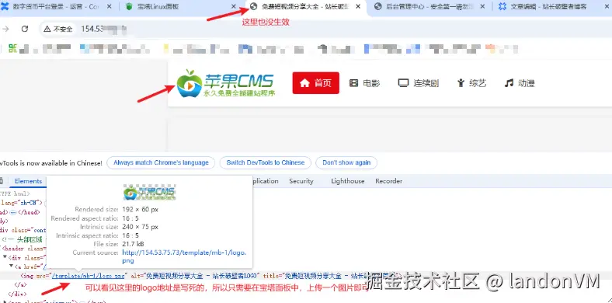This screenshot has width=612, height=303.
Task: Click the favicon of 文章编辑 tab
Action: point(502,6)
